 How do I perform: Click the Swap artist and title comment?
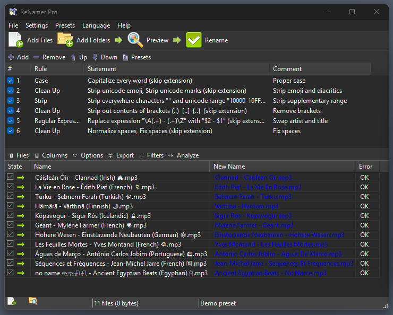[x=300, y=121]
